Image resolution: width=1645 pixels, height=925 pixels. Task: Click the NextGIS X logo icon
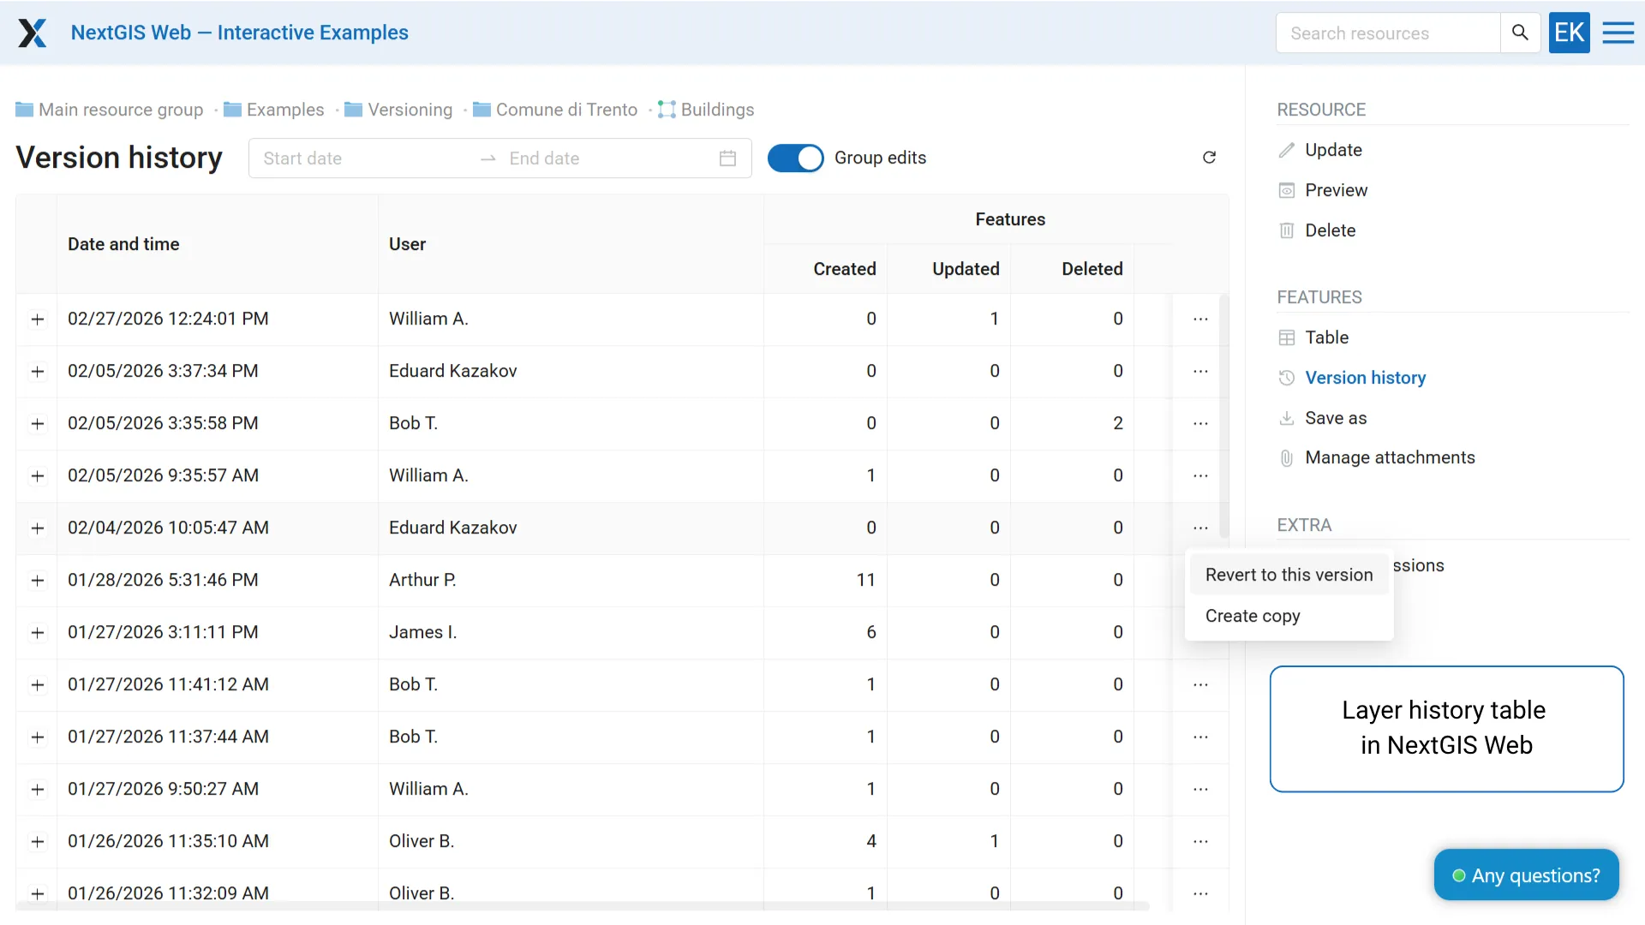coord(33,33)
